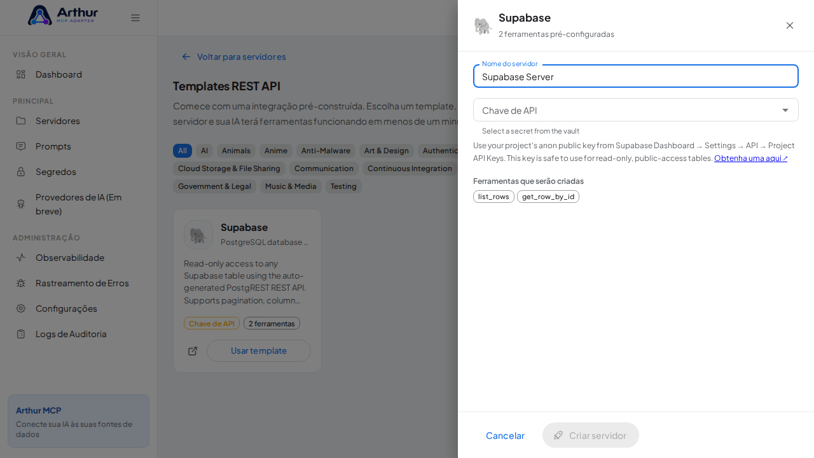814x458 pixels.
Task: Open the Chave de API dropdown
Action: pyautogui.click(x=636, y=110)
